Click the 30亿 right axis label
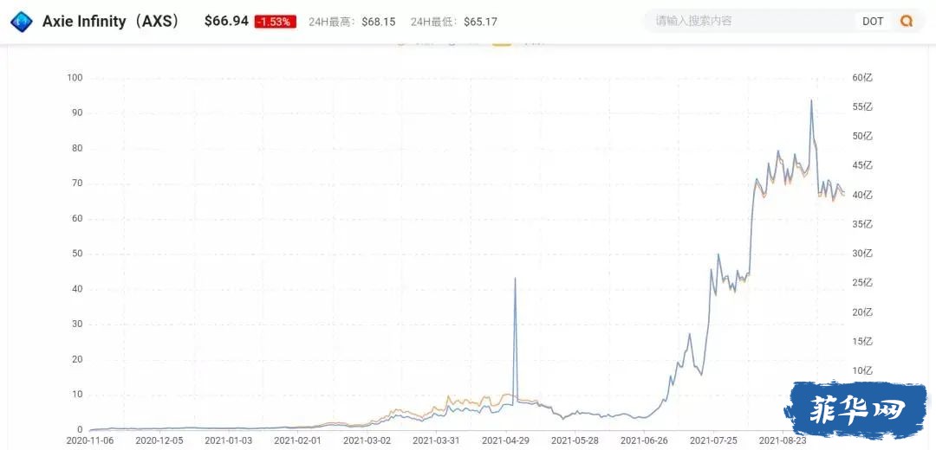Viewport: 936px width, 450px height. pos(863,254)
